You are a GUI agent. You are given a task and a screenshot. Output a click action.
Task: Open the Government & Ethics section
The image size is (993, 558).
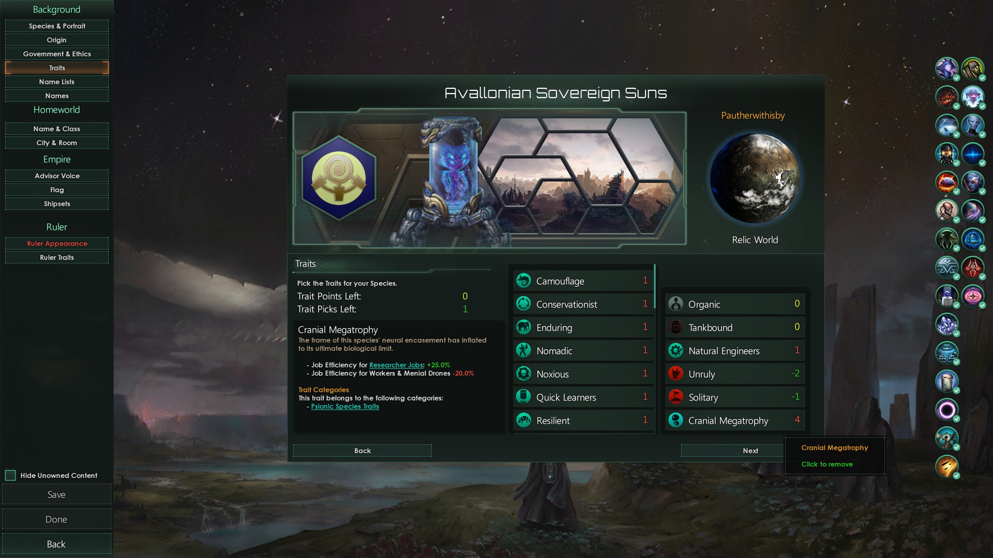57,54
